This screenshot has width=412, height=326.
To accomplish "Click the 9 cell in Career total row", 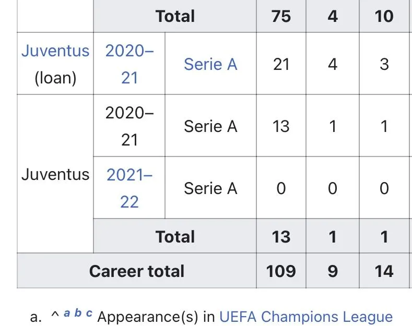I will [x=333, y=271].
